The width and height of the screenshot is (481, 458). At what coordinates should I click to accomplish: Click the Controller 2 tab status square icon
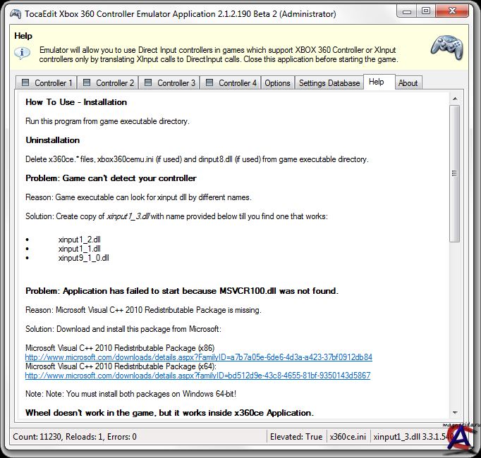87,83
